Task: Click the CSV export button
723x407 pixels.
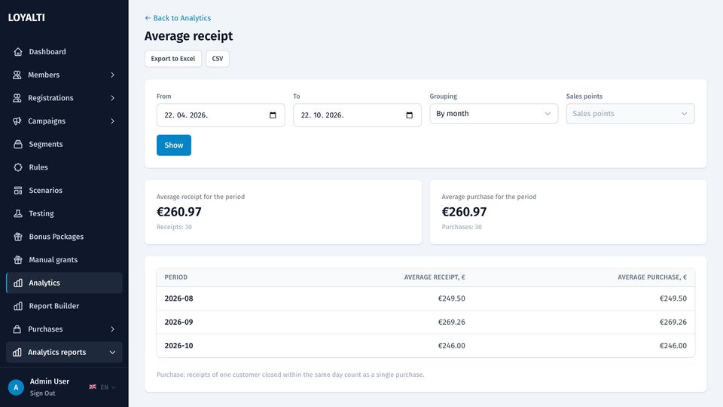Action: tap(217, 59)
